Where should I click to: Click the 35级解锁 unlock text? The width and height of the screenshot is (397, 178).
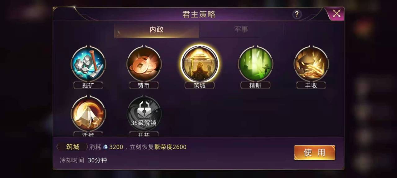(144, 123)
